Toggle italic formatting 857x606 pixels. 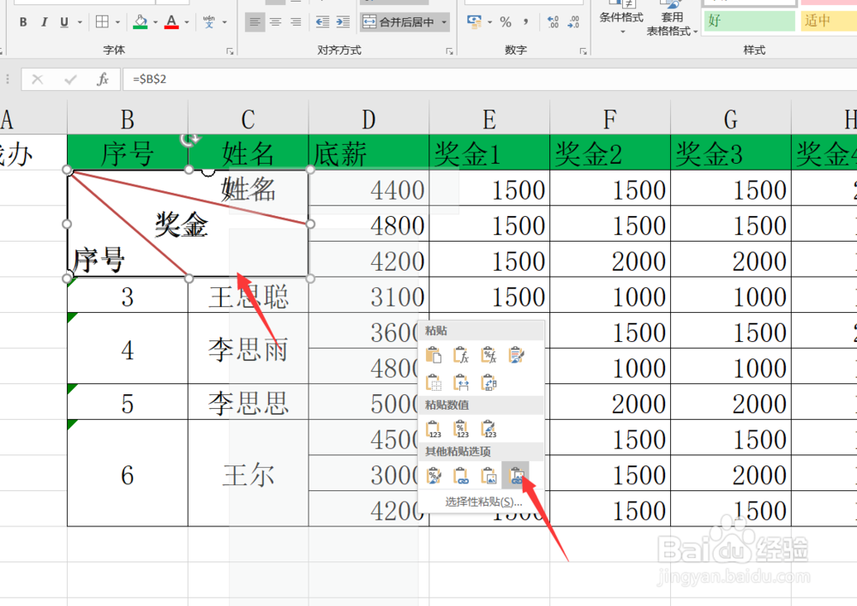pos(44,22)
